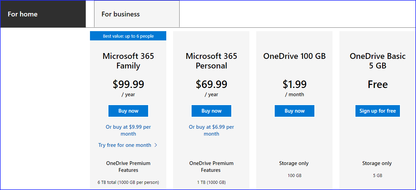Click the chevron arrow beside Try free
416x190 pixels.
pos(156,145)
